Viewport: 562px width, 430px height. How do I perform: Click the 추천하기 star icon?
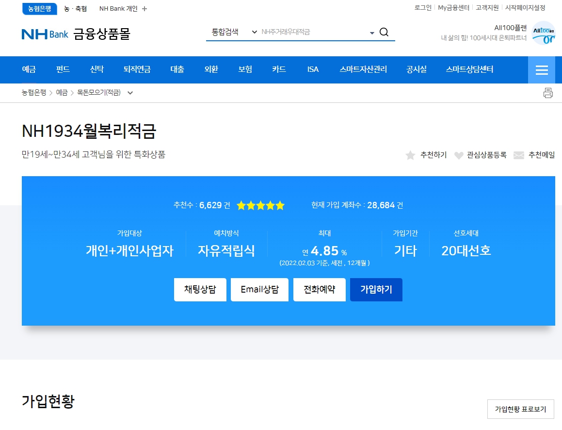[x=410, y=155]
